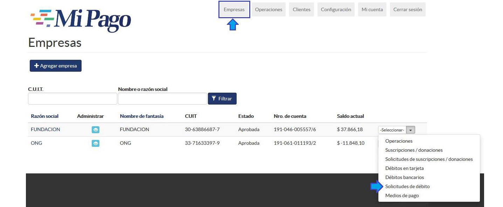The image size is (503, 207).
Task: Click the Empresas page heading
Action: [x=55, y=43]
